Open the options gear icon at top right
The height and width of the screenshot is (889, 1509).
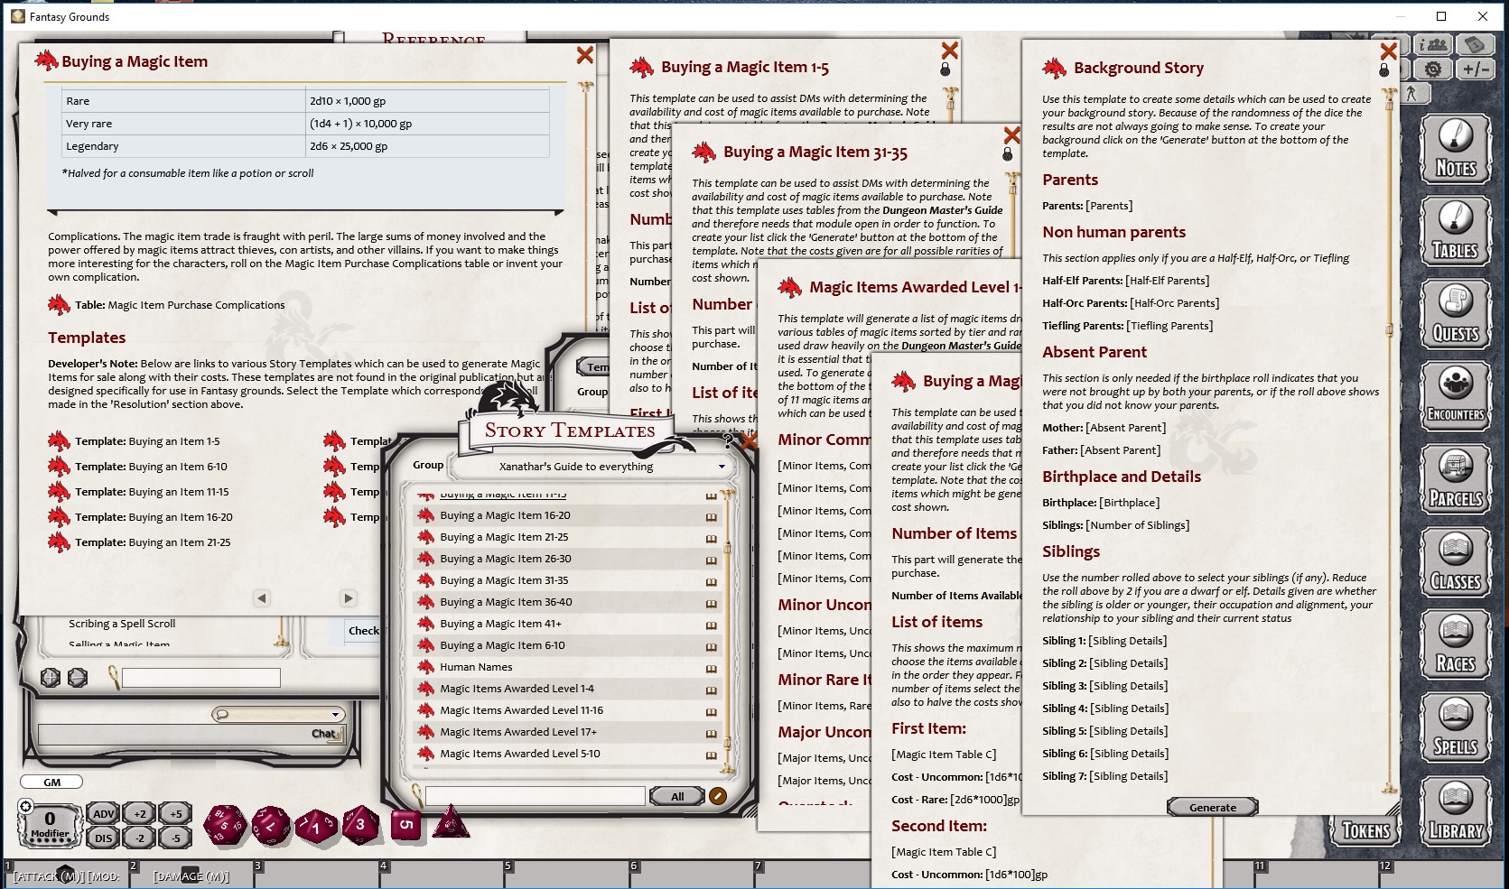pos(1434,67)
